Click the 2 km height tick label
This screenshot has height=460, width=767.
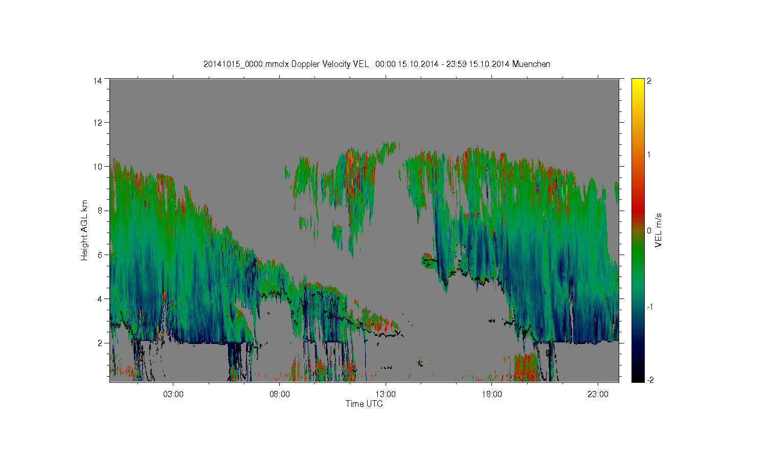pyautogui.click(x=100, y=342)
